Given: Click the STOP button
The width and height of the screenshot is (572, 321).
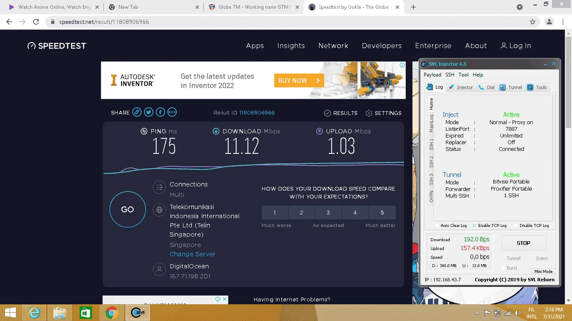Looking at the screenshot, I should [523, 243].
